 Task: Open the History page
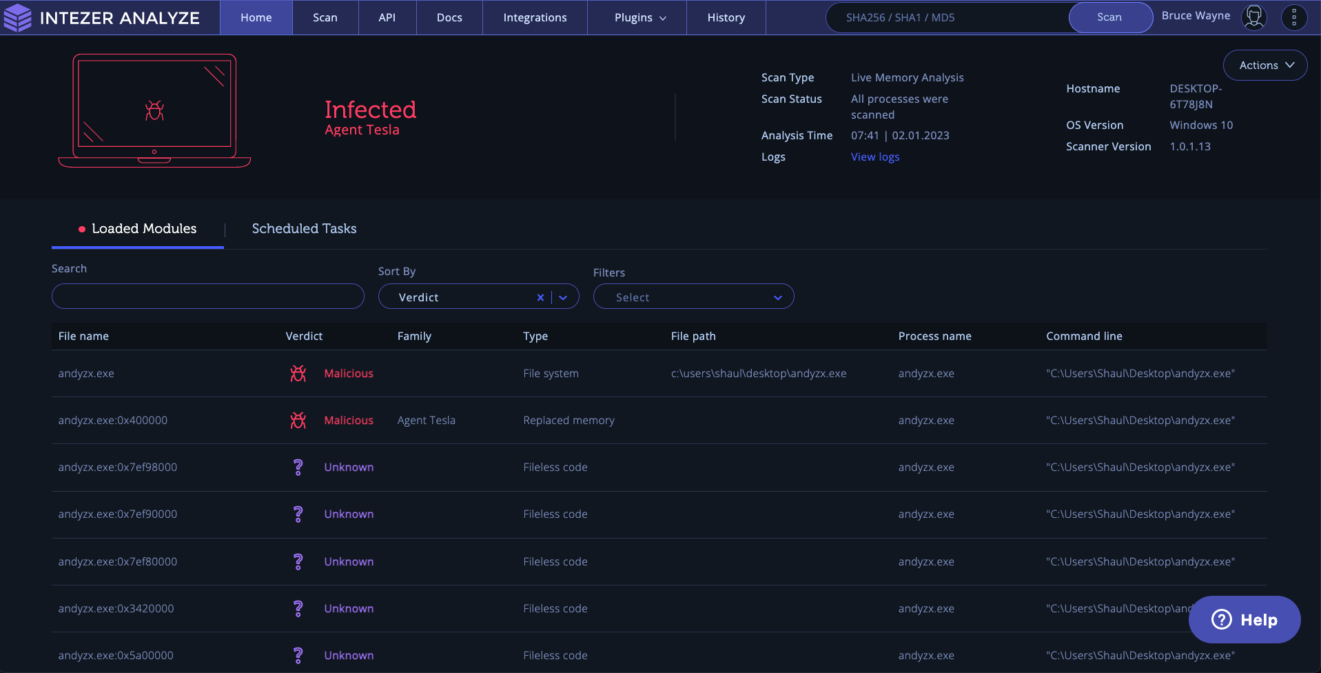[726, 18]
